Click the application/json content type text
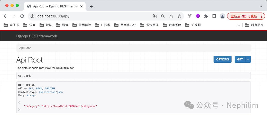 click(x=51, y=92)
